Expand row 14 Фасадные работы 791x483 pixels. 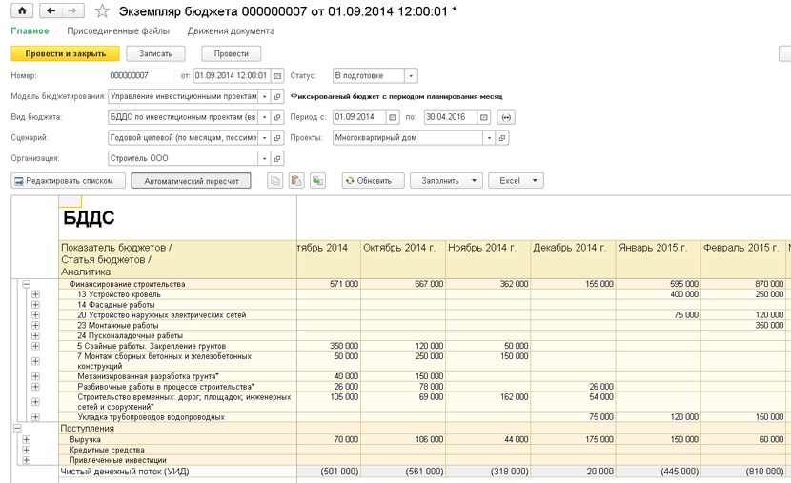35,305
